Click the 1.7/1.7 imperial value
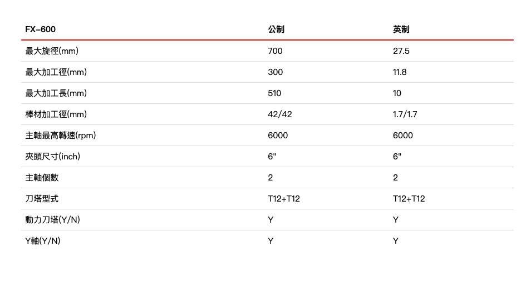The height and width of the screenshot is (306, 526). (x=405, y=114)
